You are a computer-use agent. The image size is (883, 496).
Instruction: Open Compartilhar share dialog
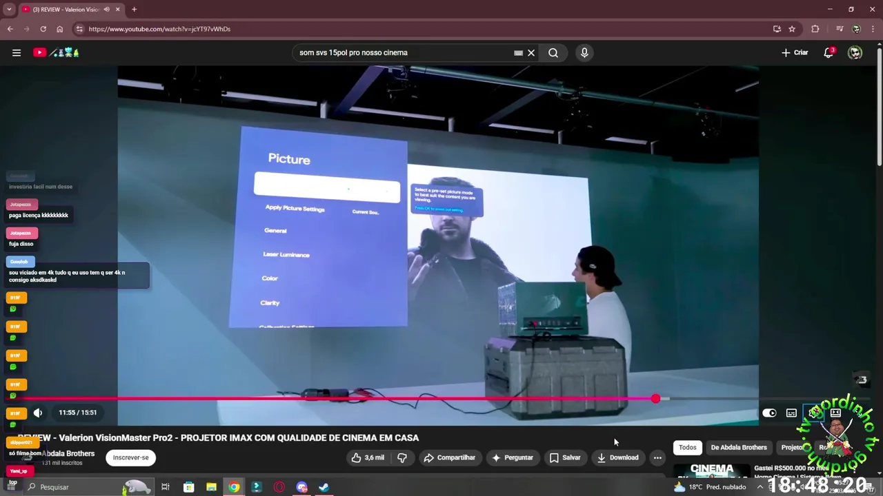[x=449, y=457]
